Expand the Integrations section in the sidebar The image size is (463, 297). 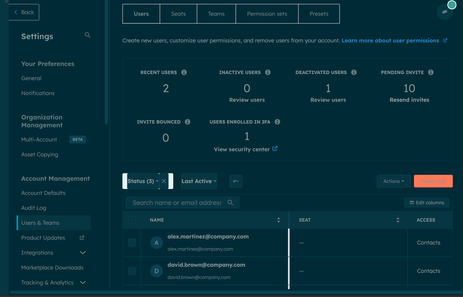coord(82,253)
